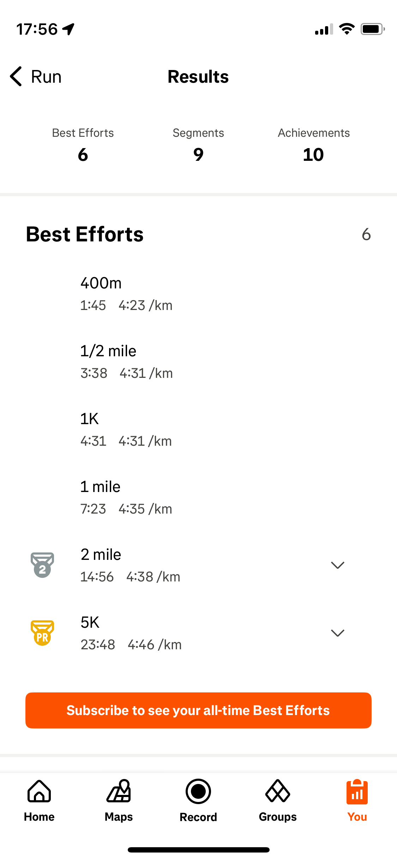Expand the 5K effort chevron
Image resolution: width=397 pixels, height=861 pixels.
338,633
